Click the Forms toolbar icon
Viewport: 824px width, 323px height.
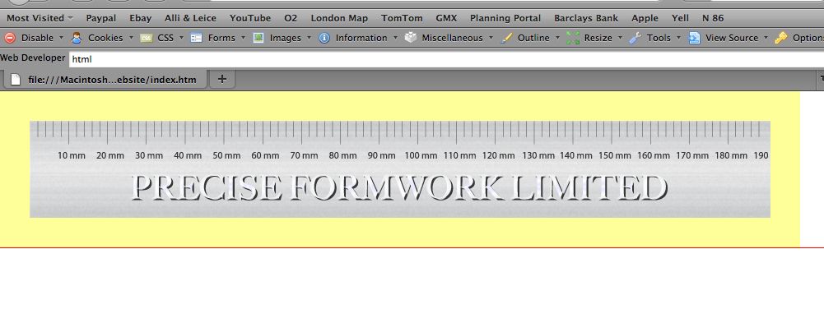coord(197,38)
